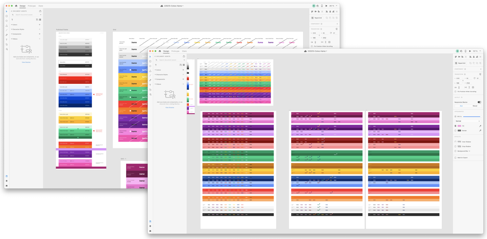Switch assets to grid view in front window
487x239 pixels.
[184, 65]
